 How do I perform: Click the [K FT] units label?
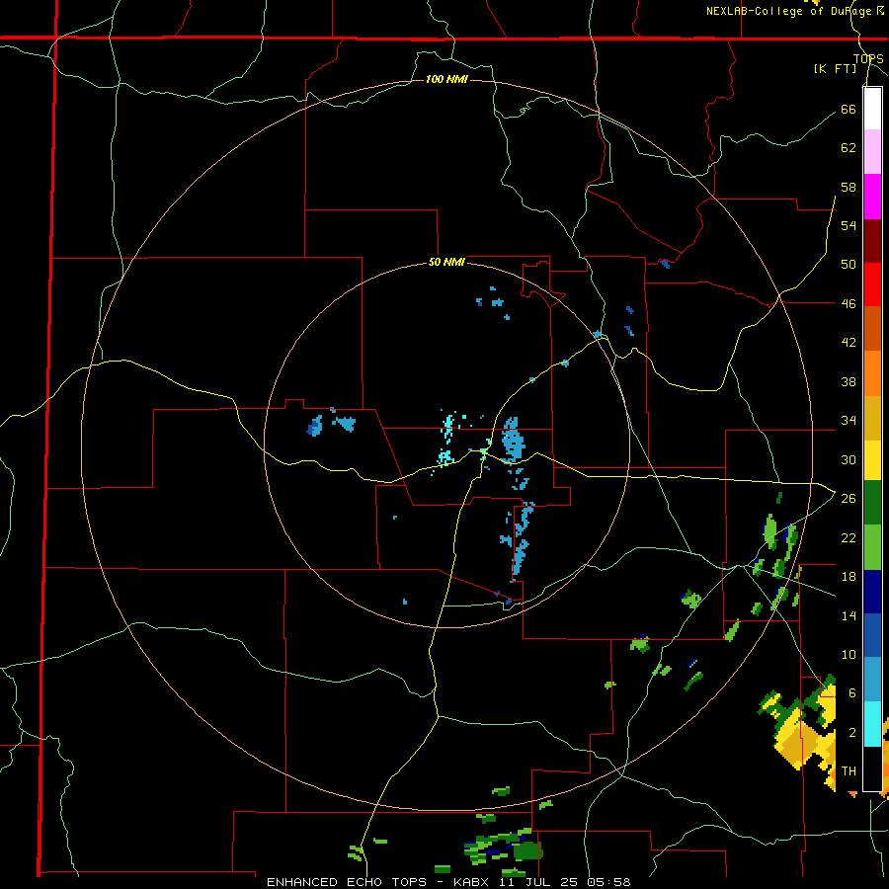coord(835,68)
